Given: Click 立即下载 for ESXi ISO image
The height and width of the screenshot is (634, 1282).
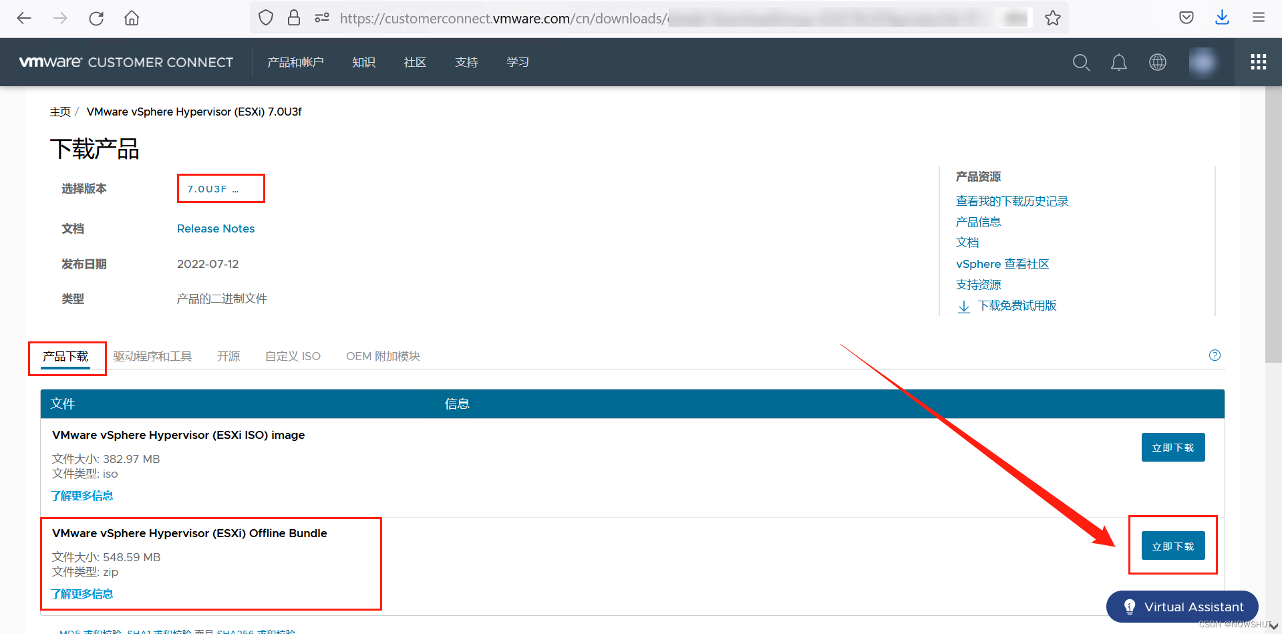Looking at the screenshot, I should pos(1173,448).
